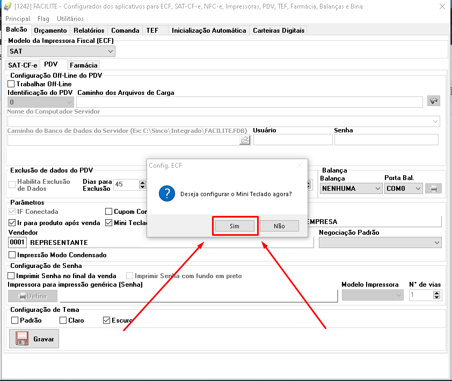The height and width of the screenshot is (381, 452).
Task: Click the Vendedor code field 0001
Action: [x=17, y=242]
